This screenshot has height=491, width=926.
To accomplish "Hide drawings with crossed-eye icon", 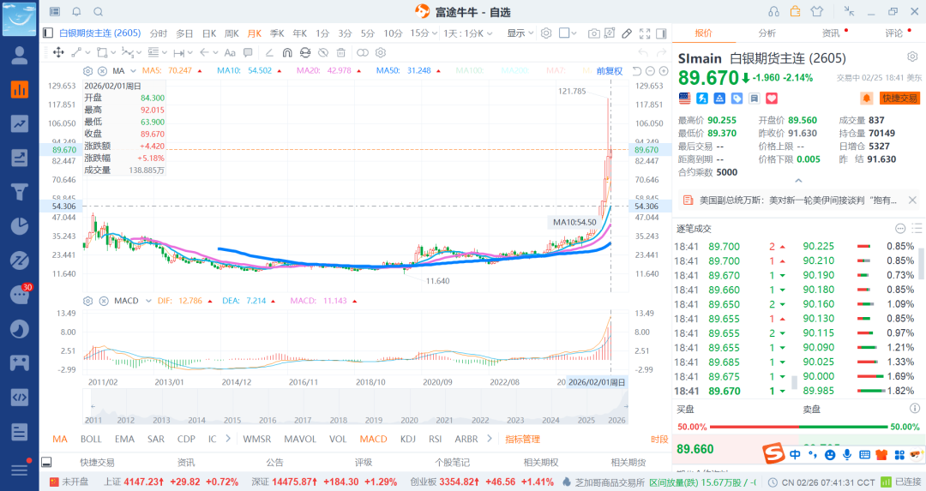I will (x=323, y=52).
